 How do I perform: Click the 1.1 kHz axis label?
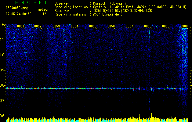point(3,40)
